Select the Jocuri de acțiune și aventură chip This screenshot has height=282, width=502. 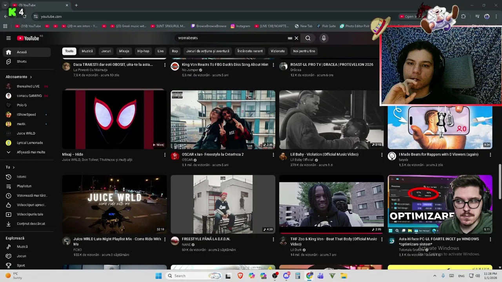click(x=208, y=51)
